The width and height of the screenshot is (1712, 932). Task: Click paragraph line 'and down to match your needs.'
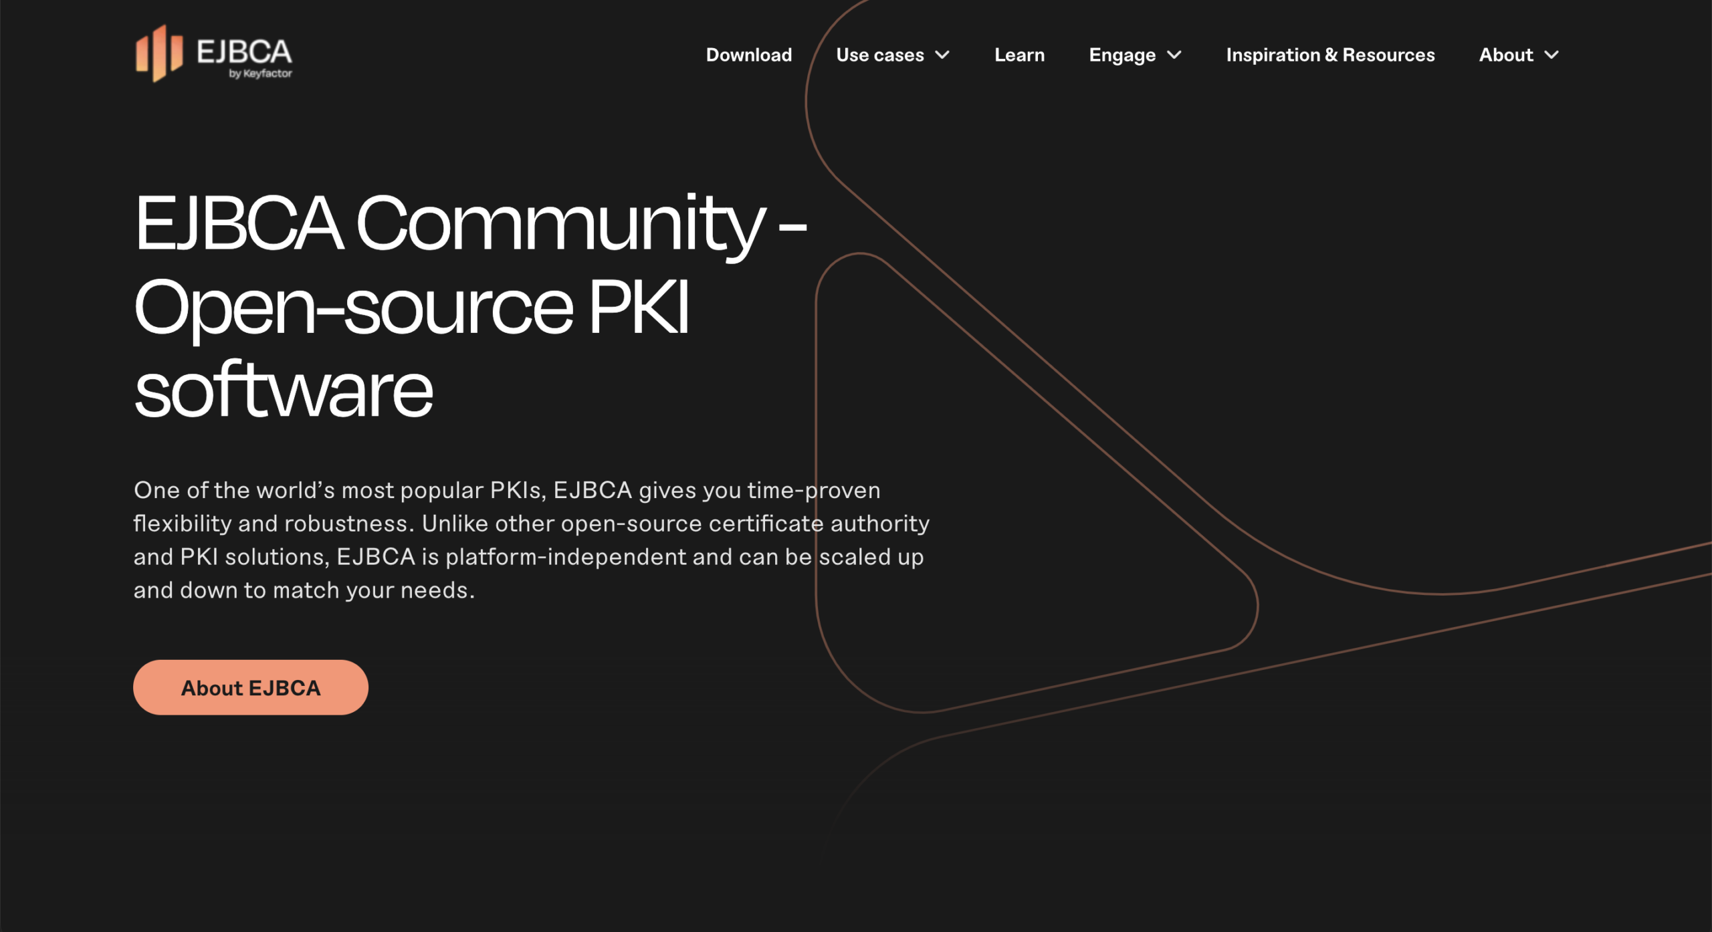click(304, 590)
